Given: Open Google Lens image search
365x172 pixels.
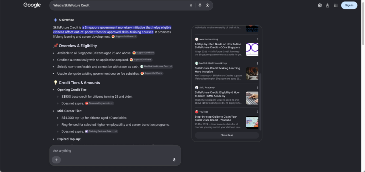Looking at the screenshot, I should (x=208, y=5).
